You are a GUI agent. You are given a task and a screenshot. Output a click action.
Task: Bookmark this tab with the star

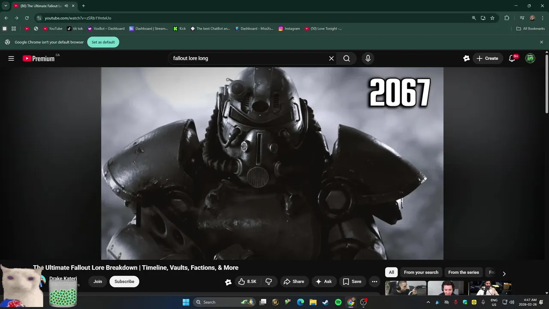(492, 18)
